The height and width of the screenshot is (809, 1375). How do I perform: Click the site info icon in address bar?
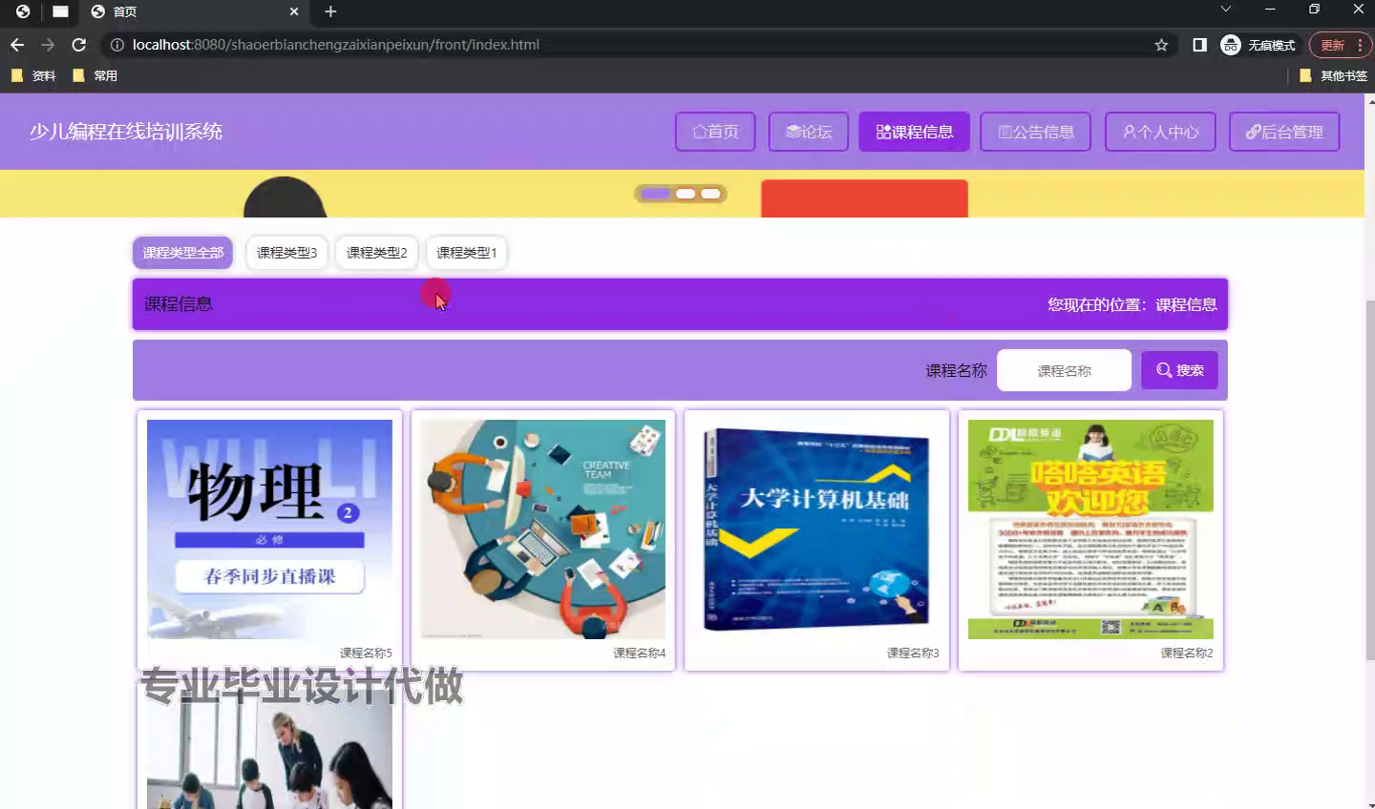tap(116, 45)
